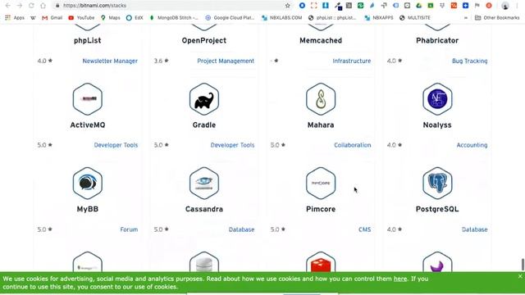Open the Project Management category
This screenshot has height=295, width=525.
pos(226,61)
